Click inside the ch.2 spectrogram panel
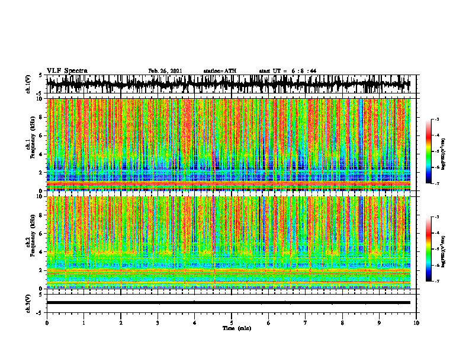This screenshot has width=469, height=362. point(228,243)
